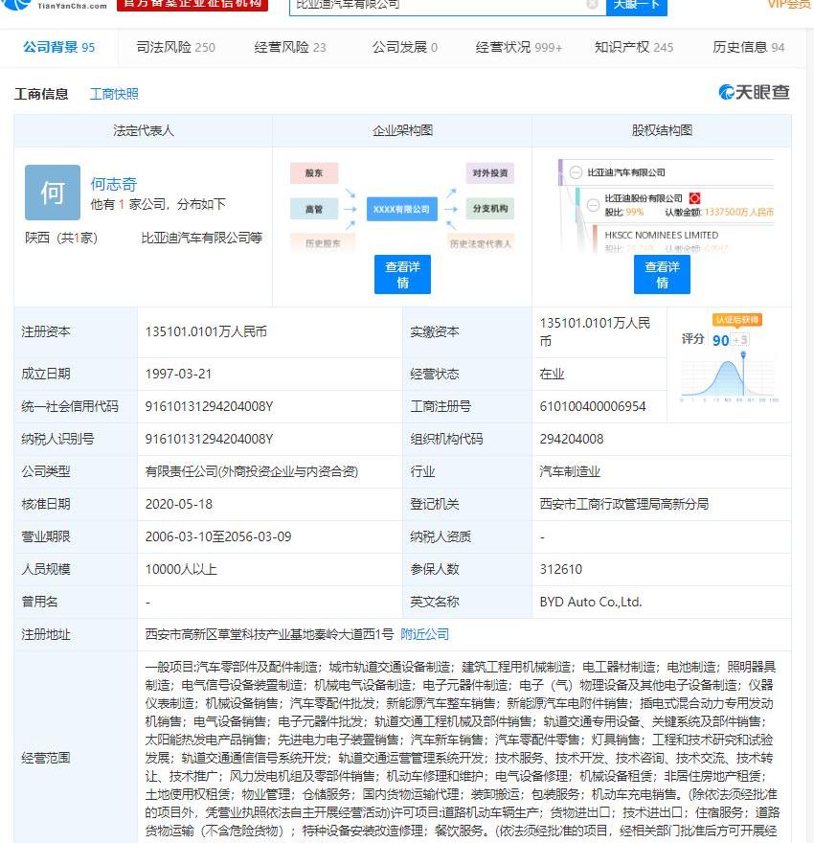This screenshot has height=843, width=814.
Task: Click the TianYanCha logo at top left
Action: [x=54, y=5]
